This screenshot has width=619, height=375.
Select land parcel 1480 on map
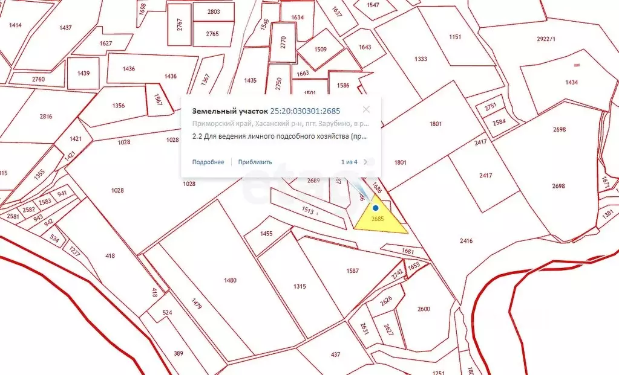230,280
